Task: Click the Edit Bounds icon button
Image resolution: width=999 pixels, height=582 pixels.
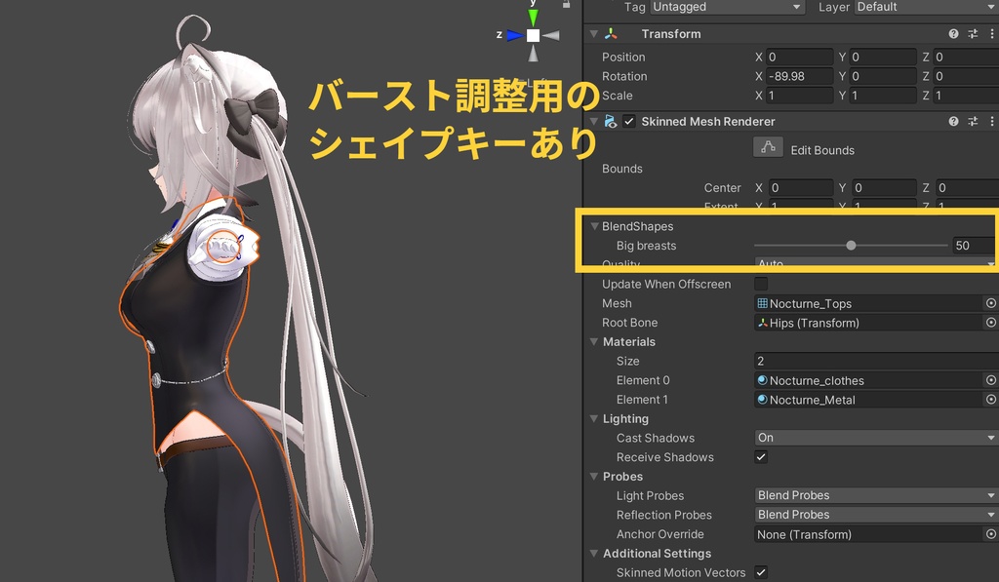Action: pos(768,147)
